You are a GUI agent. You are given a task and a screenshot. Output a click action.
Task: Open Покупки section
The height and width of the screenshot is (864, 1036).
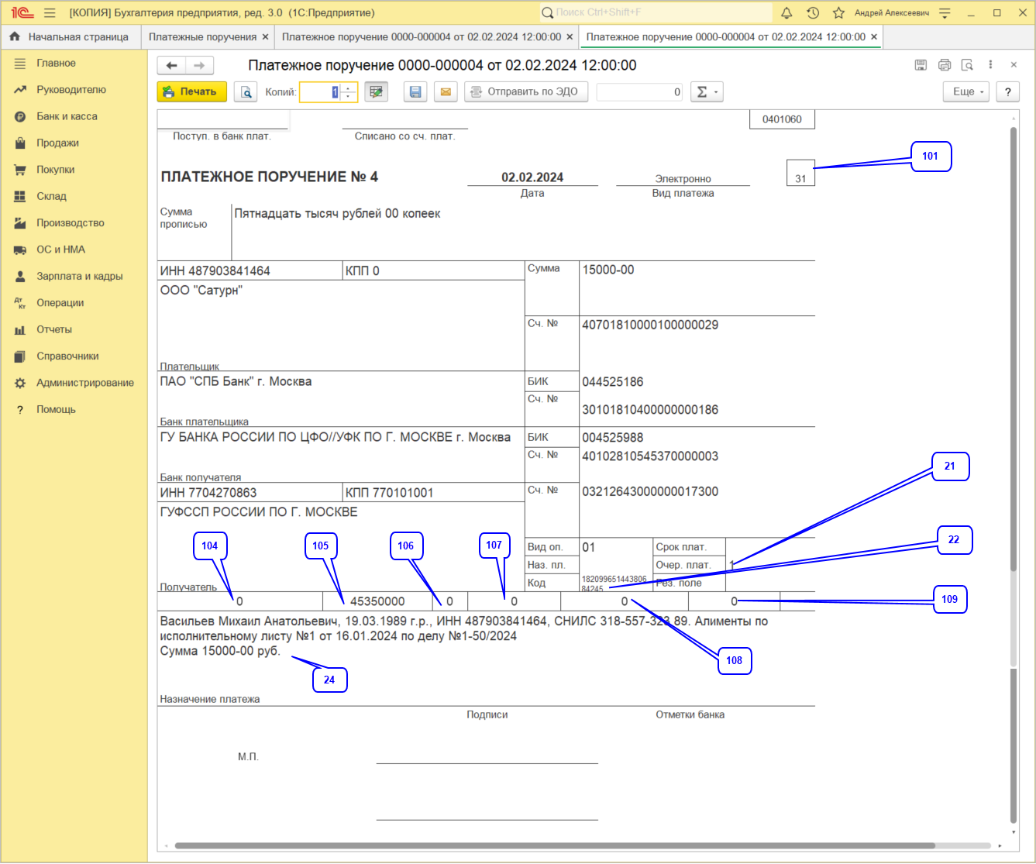point(74,170)
